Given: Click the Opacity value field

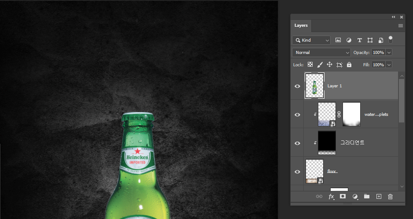Looking at the screenshot, I should point(378,53).
